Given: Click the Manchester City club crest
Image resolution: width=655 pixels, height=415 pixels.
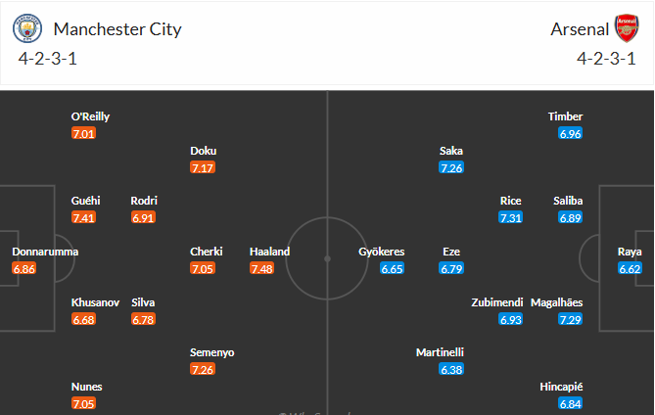Looking at the screenshot, I should pos(28,29).
